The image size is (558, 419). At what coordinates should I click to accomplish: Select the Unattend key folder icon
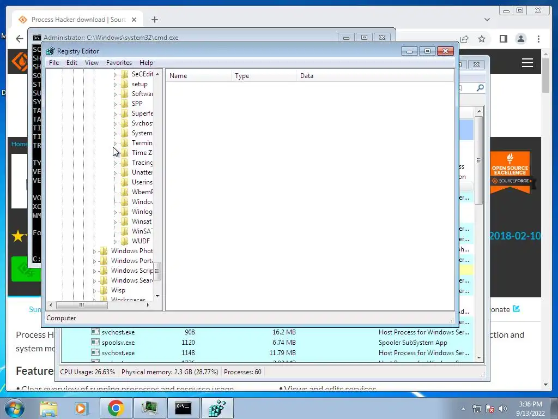click(x=125, y=172)
